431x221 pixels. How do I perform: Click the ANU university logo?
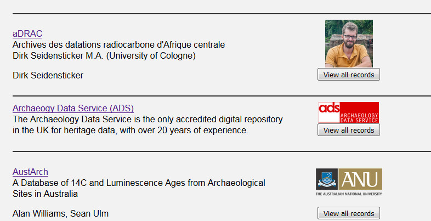349,182
